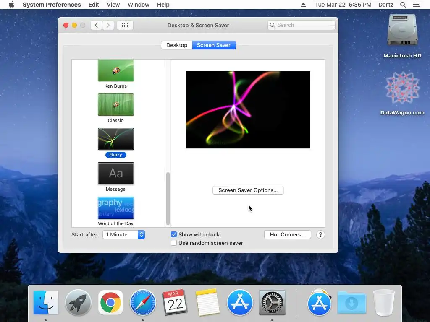Open Notification Center list icon
The image size is (430, 322).
point(416,5)
